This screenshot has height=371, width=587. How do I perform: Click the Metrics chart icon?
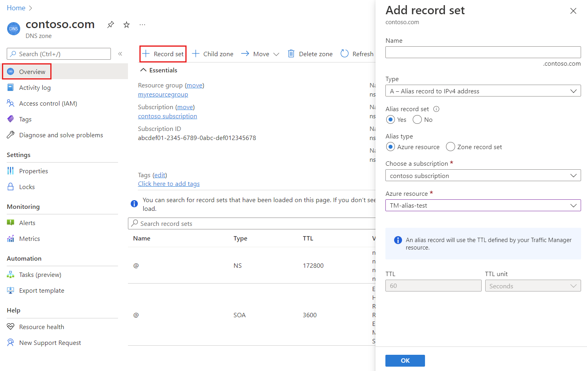(11, 238)
